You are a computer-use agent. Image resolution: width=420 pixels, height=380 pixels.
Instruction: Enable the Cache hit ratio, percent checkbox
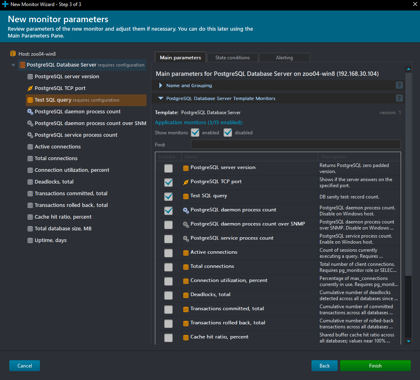point(169,338)
